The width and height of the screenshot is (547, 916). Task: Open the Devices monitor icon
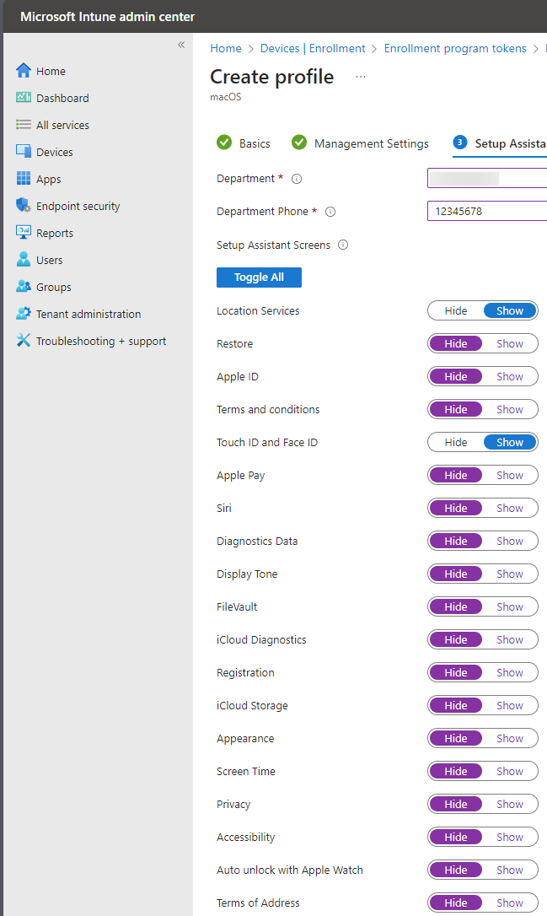click(24, 151)
